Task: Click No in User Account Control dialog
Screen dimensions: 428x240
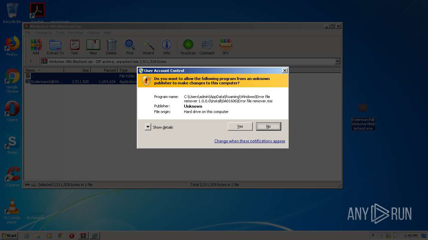Action: 268,126
